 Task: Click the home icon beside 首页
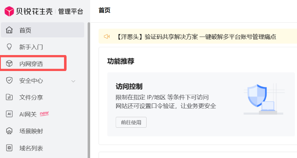pos(9,30)
